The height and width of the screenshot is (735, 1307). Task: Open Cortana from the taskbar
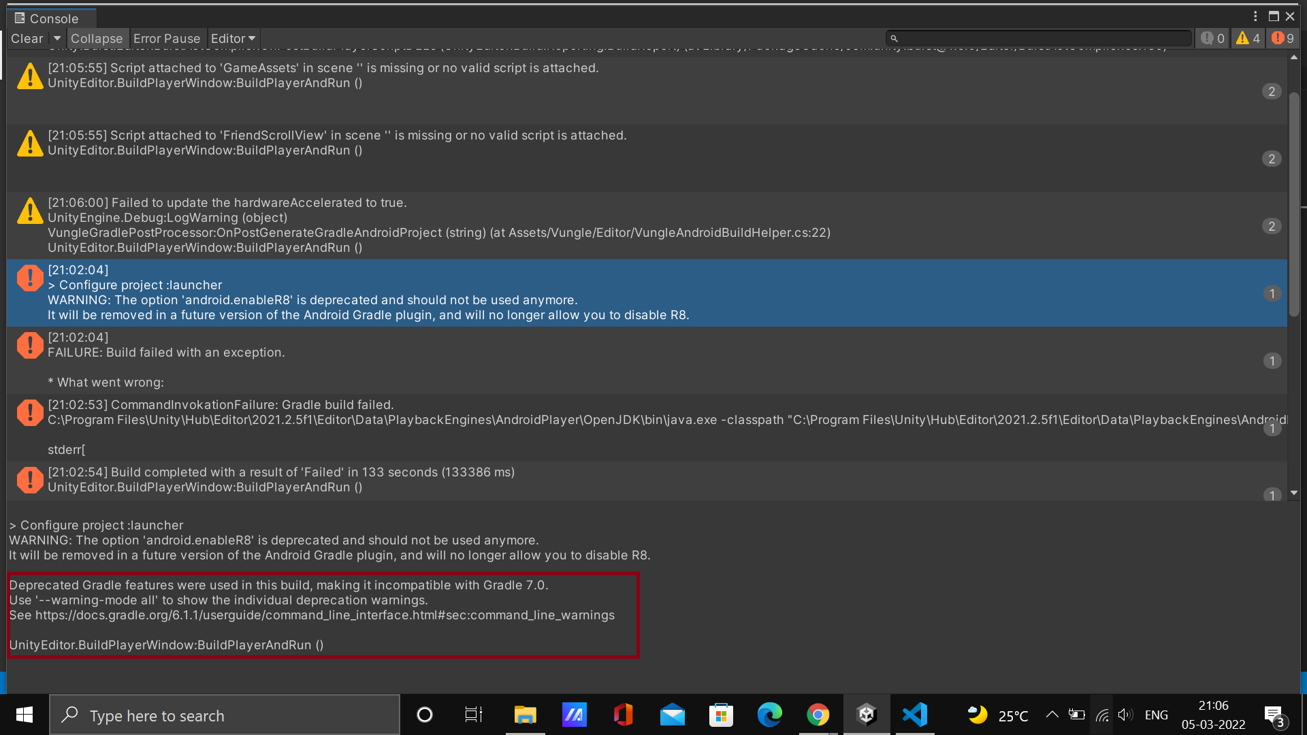pyautogui.click(x=425, y=715)
